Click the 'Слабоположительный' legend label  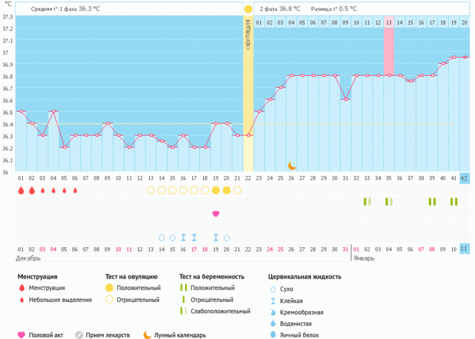coord(220,311)
